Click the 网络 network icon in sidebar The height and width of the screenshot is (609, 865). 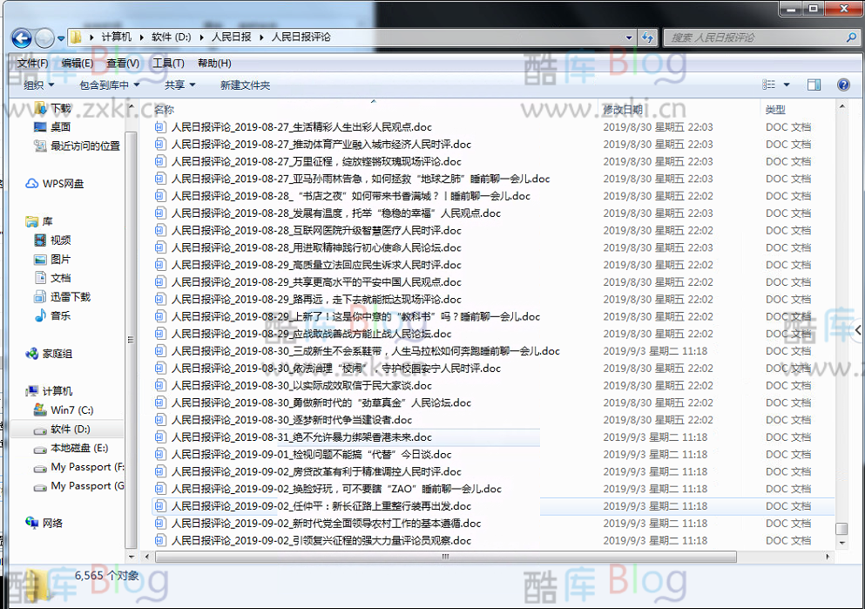52,524
